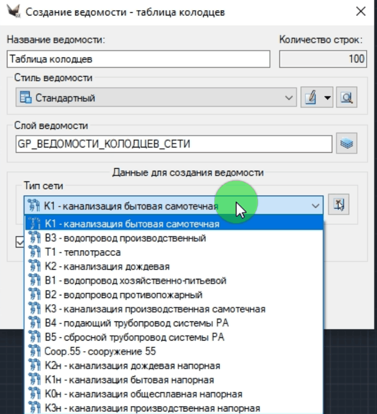This screenshot has width=377, height=414.
Task: Click the pick-network icon beside Тип сети
Action: click(x=339, y=205)
